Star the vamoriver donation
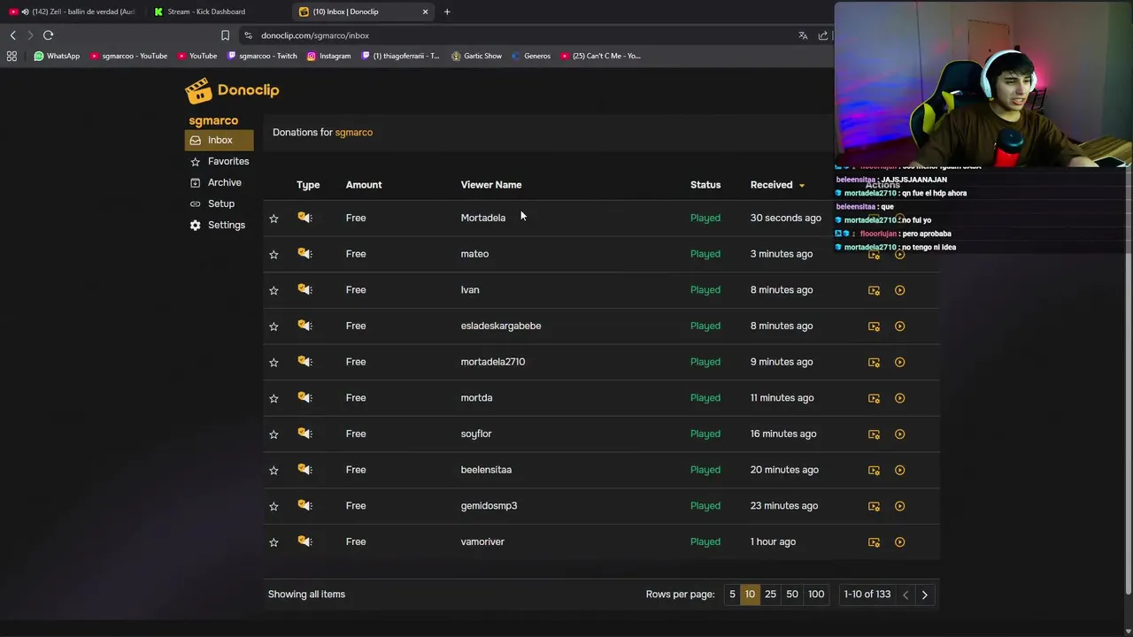This screenshot has width=1133, height=637. [274, 542]
